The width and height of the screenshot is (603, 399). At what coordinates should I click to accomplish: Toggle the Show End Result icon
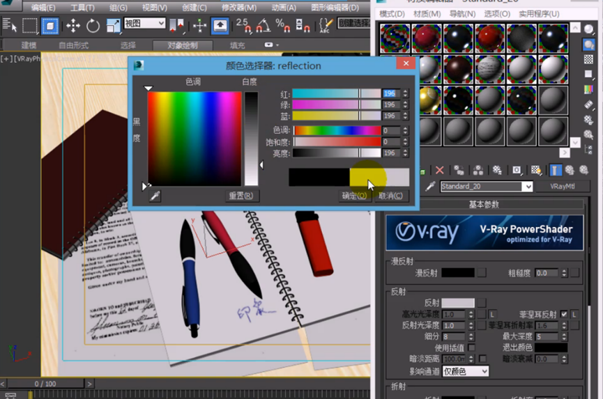556,170
